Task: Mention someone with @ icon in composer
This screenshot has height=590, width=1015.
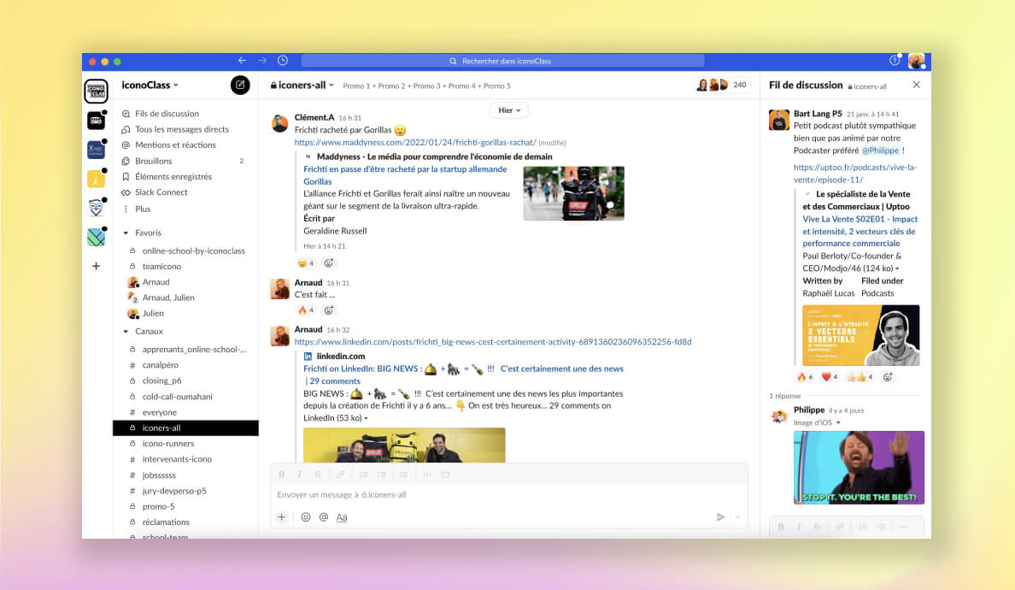Action: point(324,516)
